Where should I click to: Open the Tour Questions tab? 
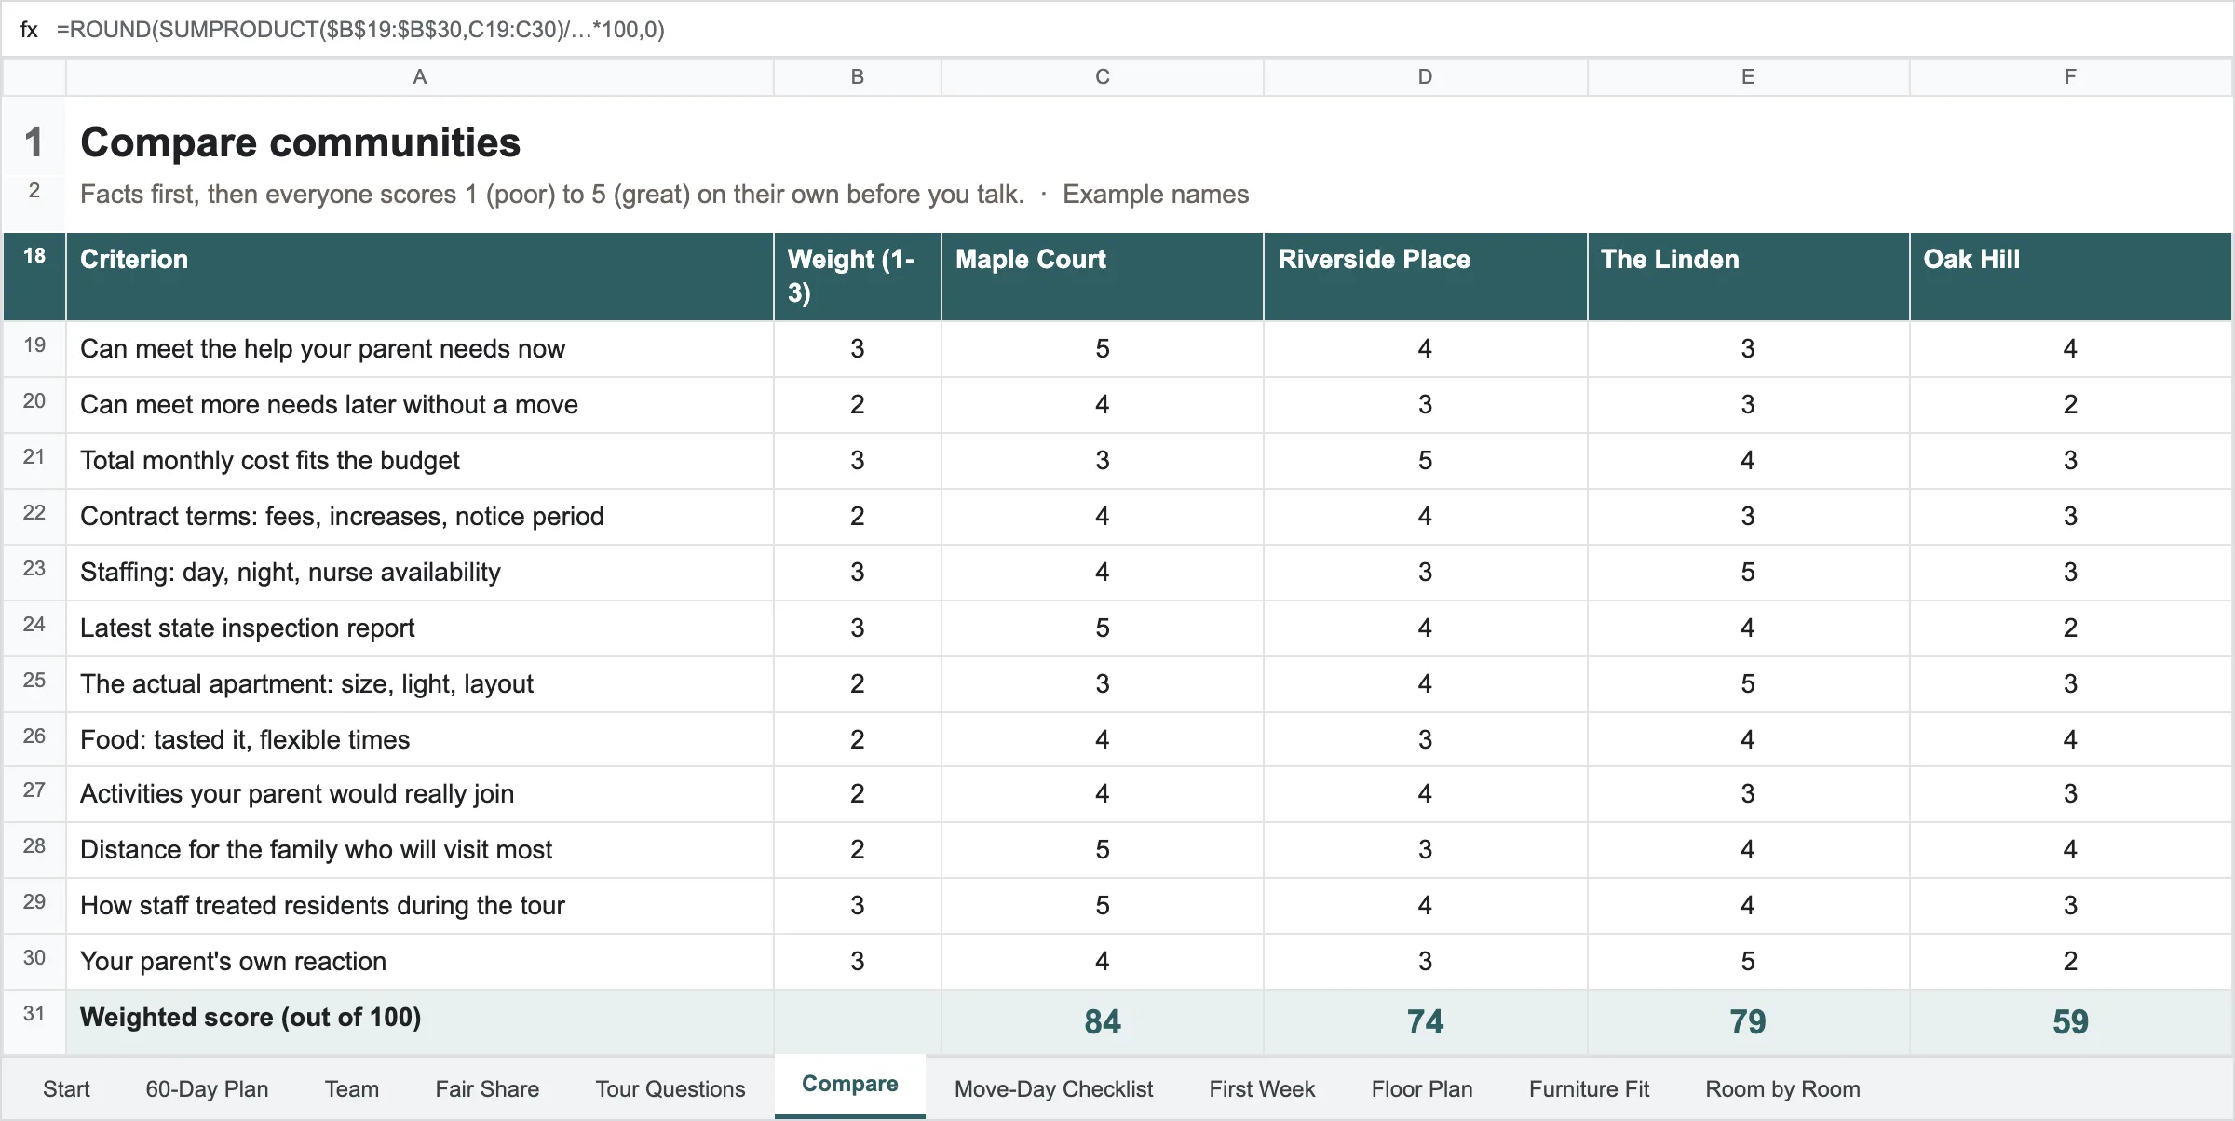tap(670, 1088)
